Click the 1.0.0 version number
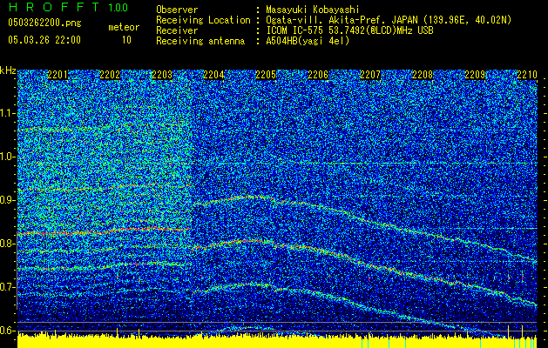 tap(118, 8)
